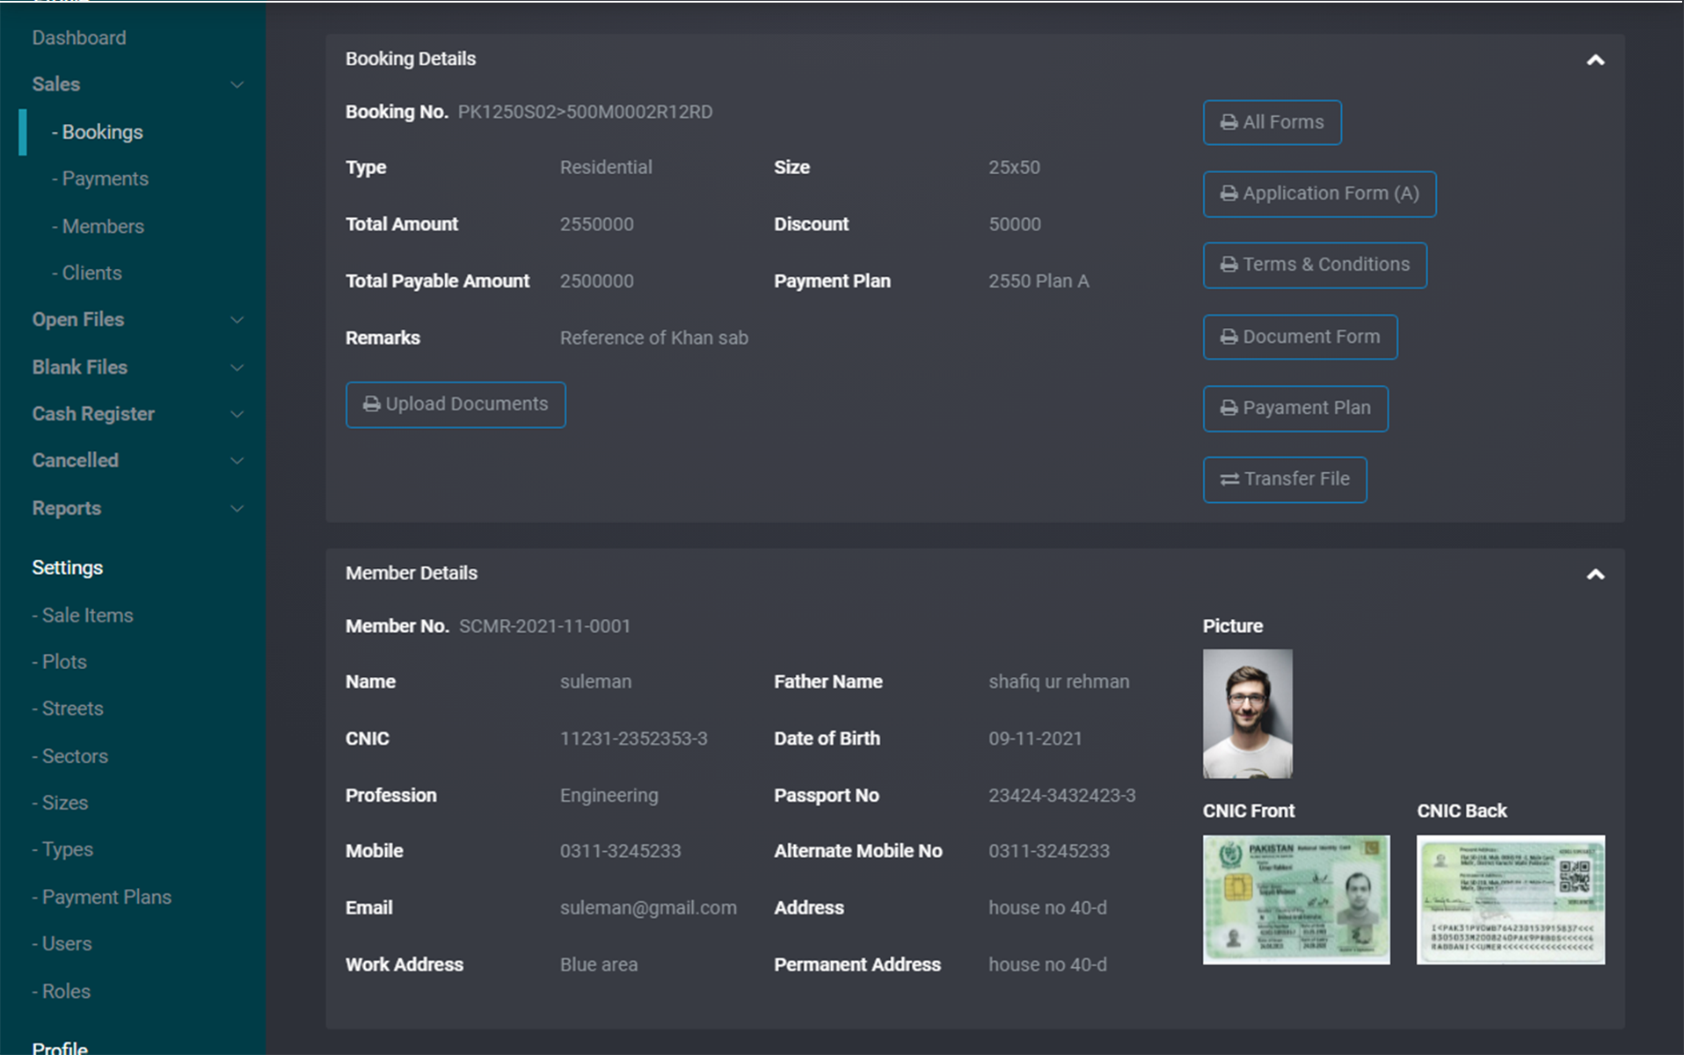Open Members under Sales
The image size is (1684, 1055).
[98, 226]
